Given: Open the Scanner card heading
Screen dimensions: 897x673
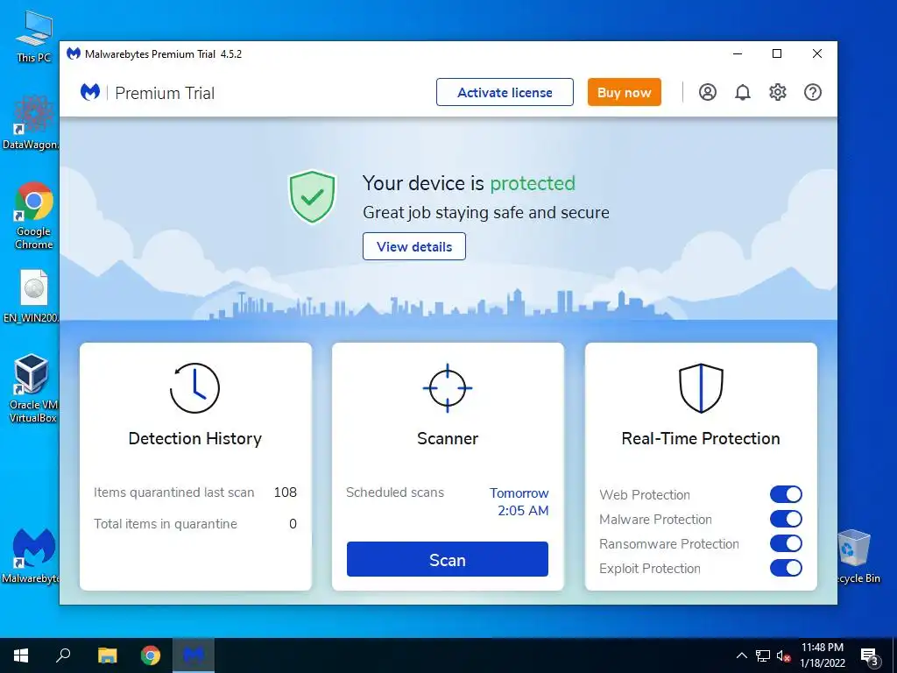Looking at the screenshot, I should (x=448, y=438).
